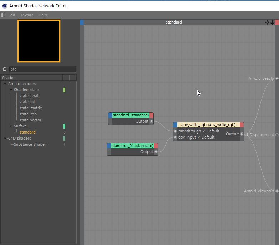Click the red corner of the network view header
The image size is (279, 245).
tap(277, 22)
